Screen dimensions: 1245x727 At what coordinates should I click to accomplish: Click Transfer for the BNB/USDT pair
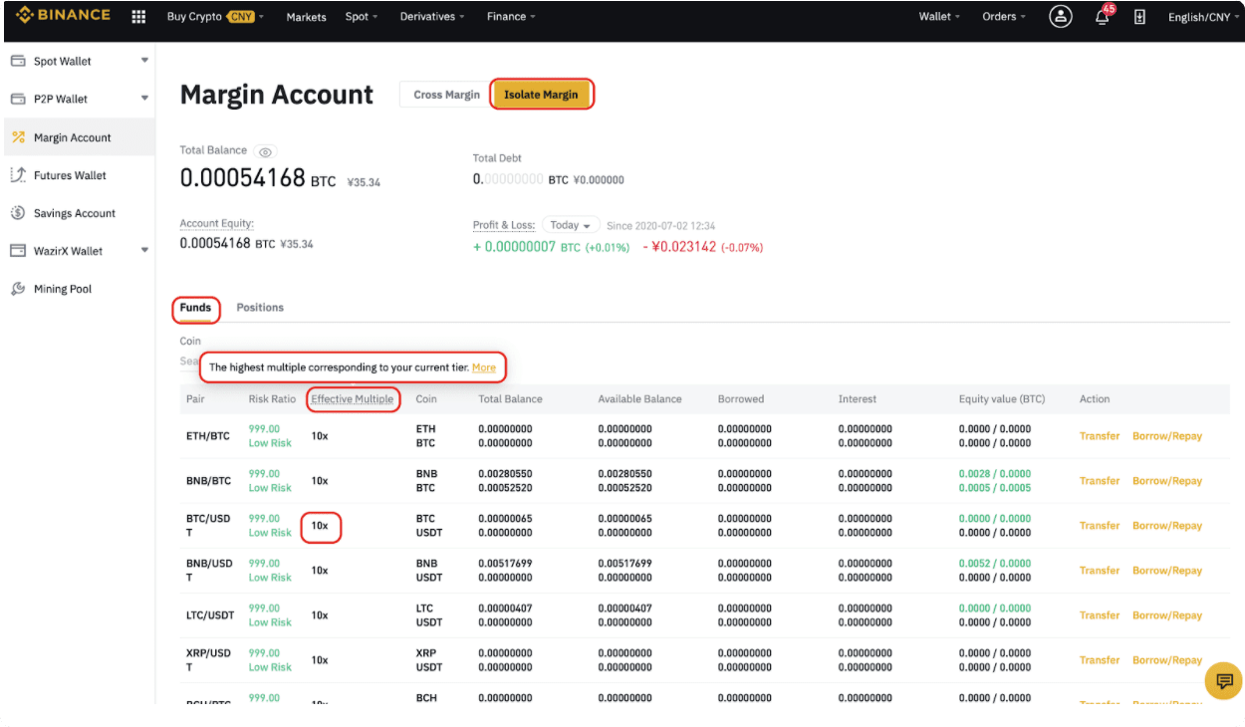(x=1100, y=571)
